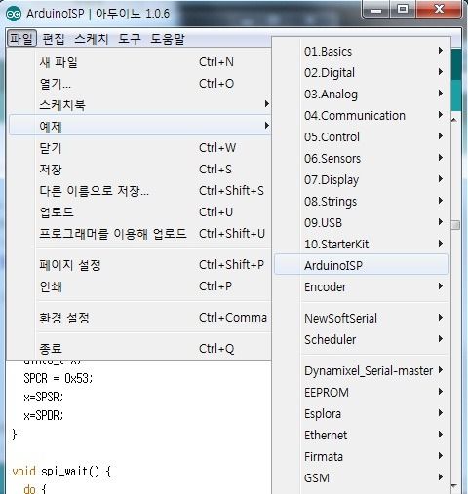Image resolution: width=468 pixels, height=494 pixels.
Task: Expand Encoder library examples
Action: (361, 286)
